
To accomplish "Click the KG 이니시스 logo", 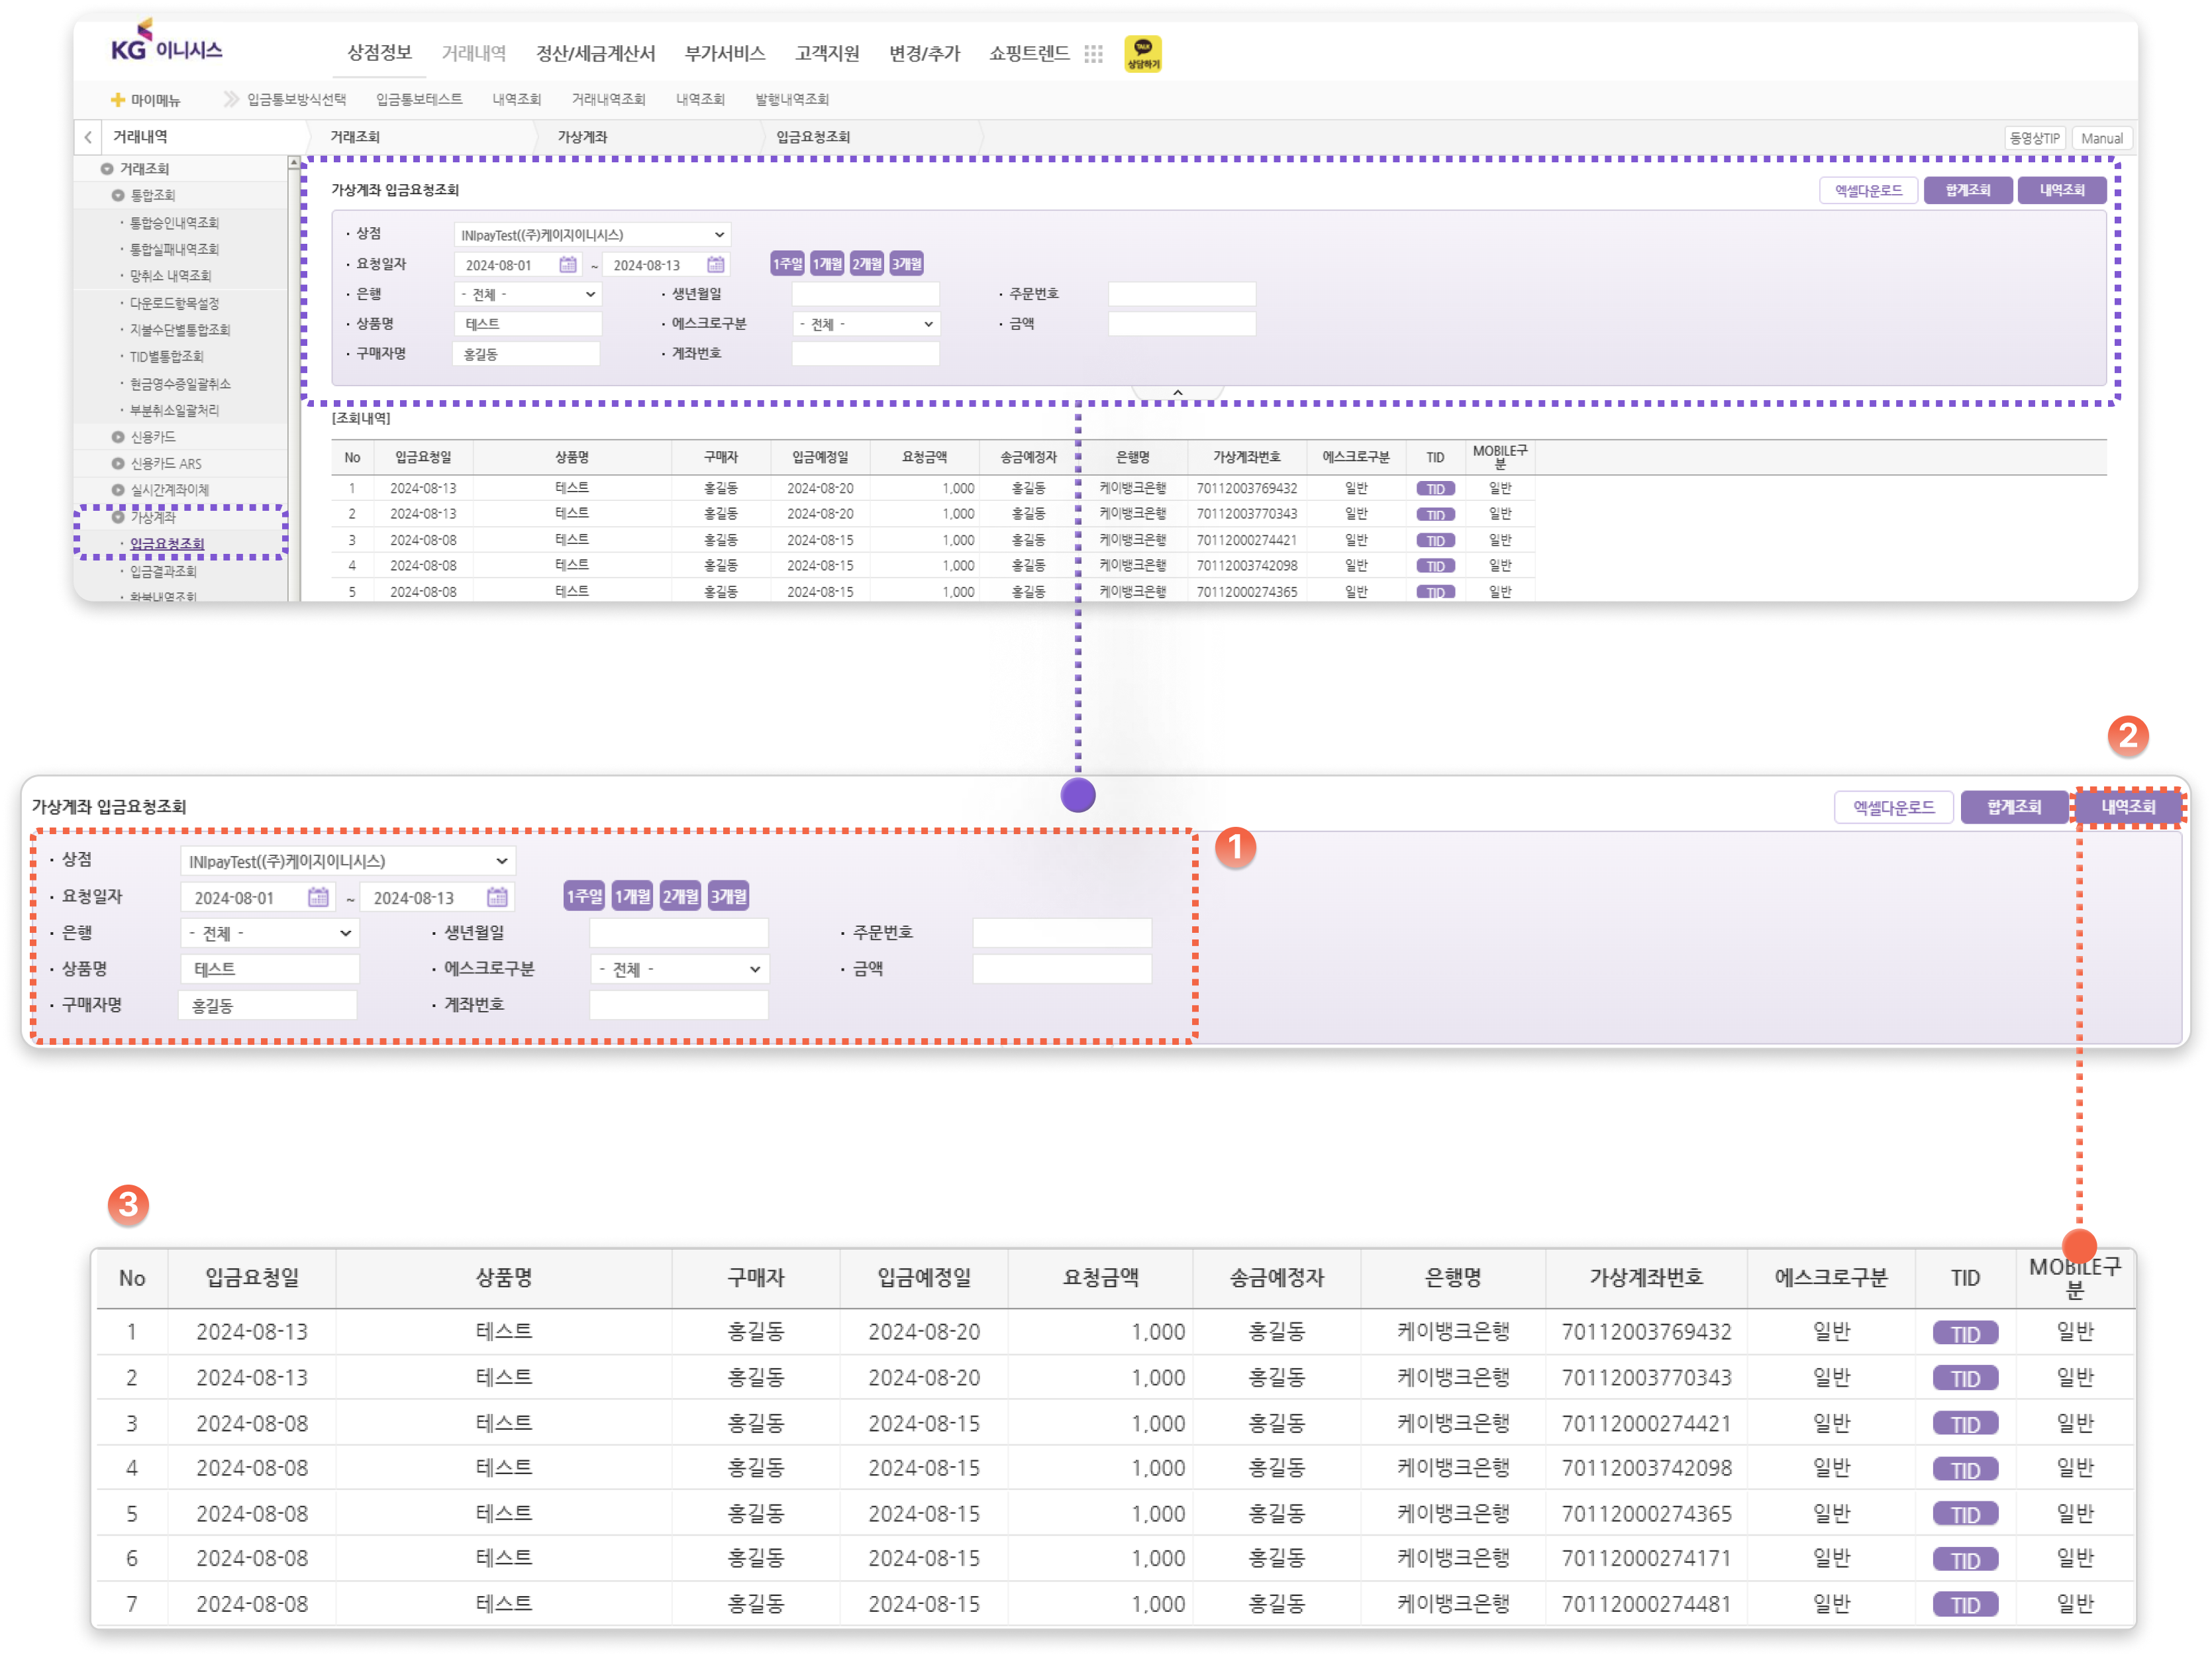I will pos(166,42).
